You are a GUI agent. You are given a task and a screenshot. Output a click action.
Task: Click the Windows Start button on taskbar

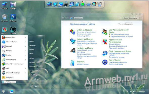[3, 91]
